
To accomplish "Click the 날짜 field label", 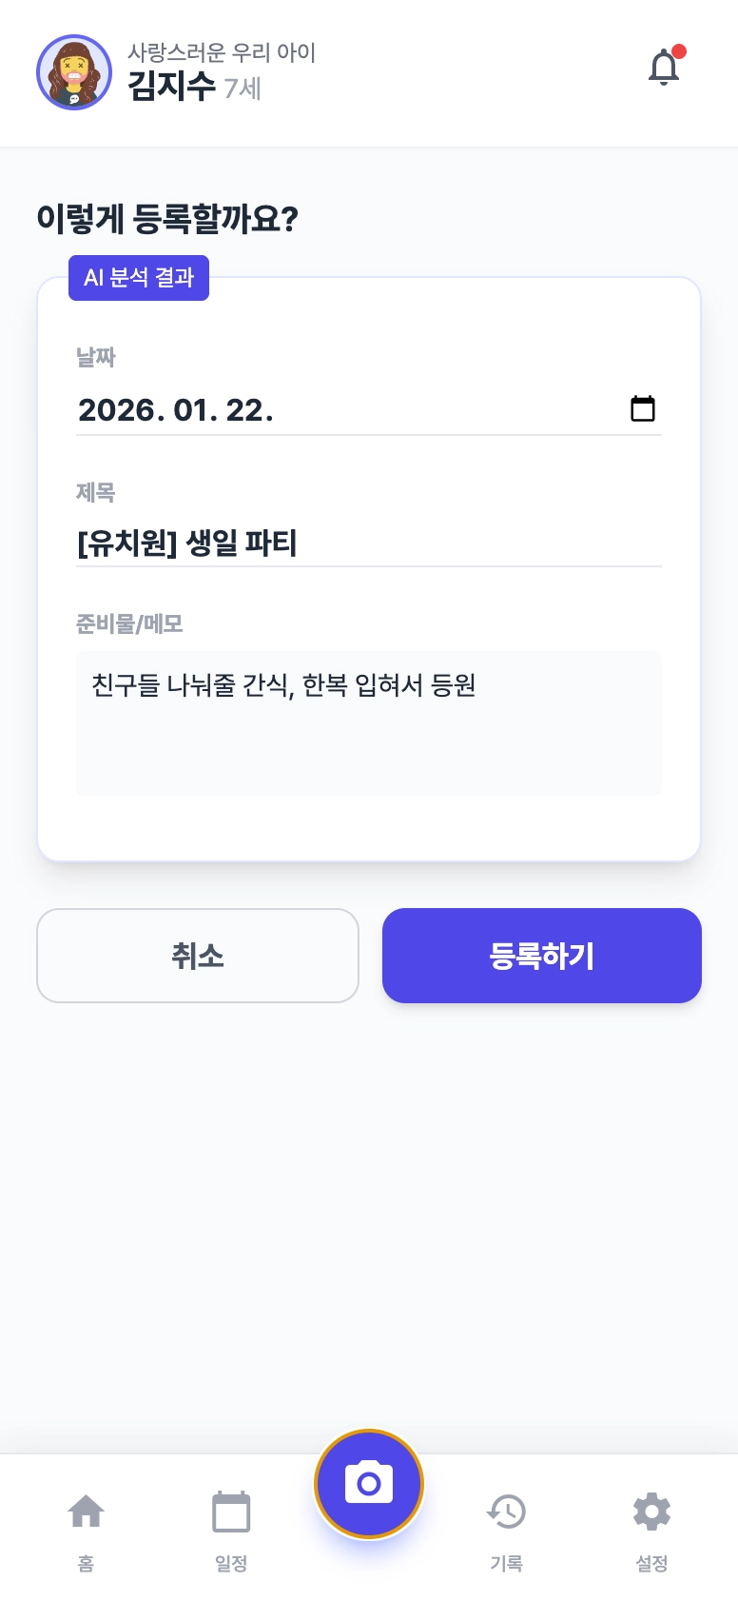I will click(x=96, y=358).
